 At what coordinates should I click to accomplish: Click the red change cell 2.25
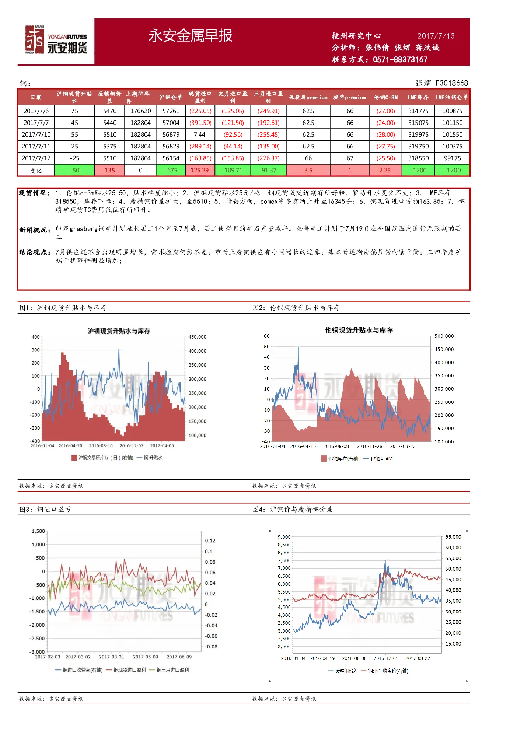(385, 170)
